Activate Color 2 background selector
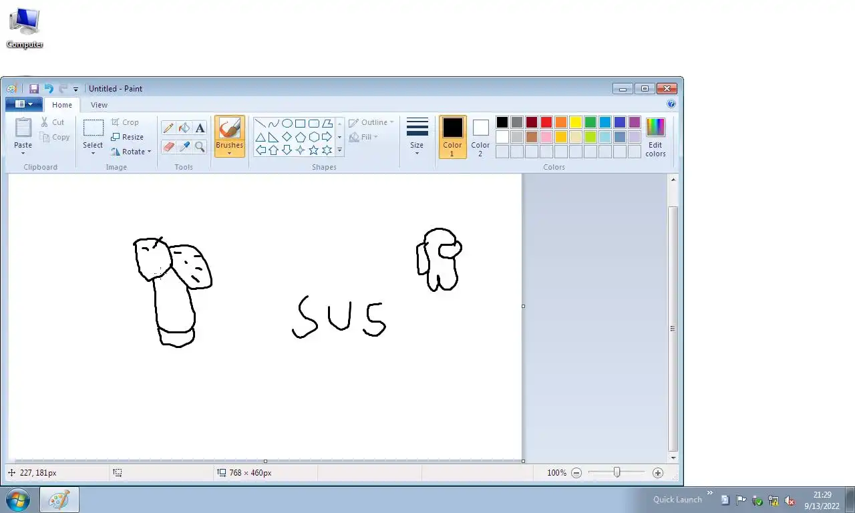This screenshot has height=513, width=855. [x=480, y=137]
